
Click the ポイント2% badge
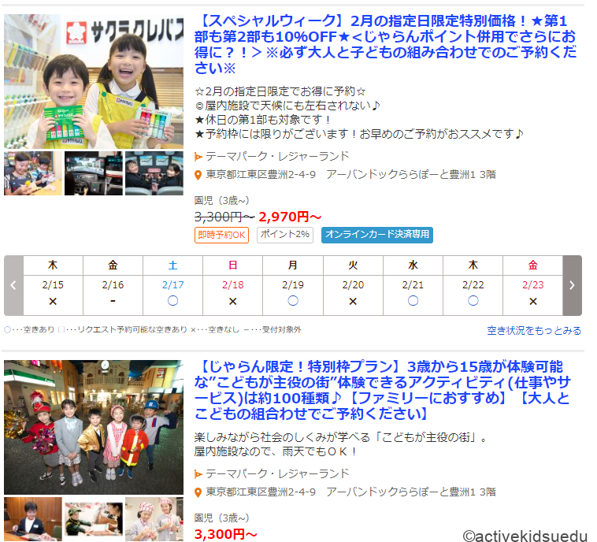[x=284, y=235]
